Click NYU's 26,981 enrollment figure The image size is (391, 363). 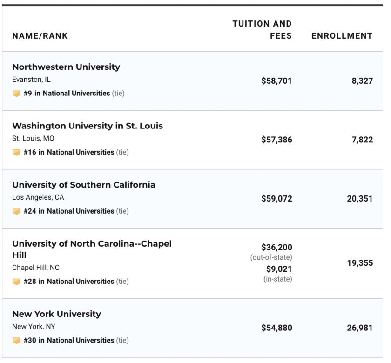359,328
